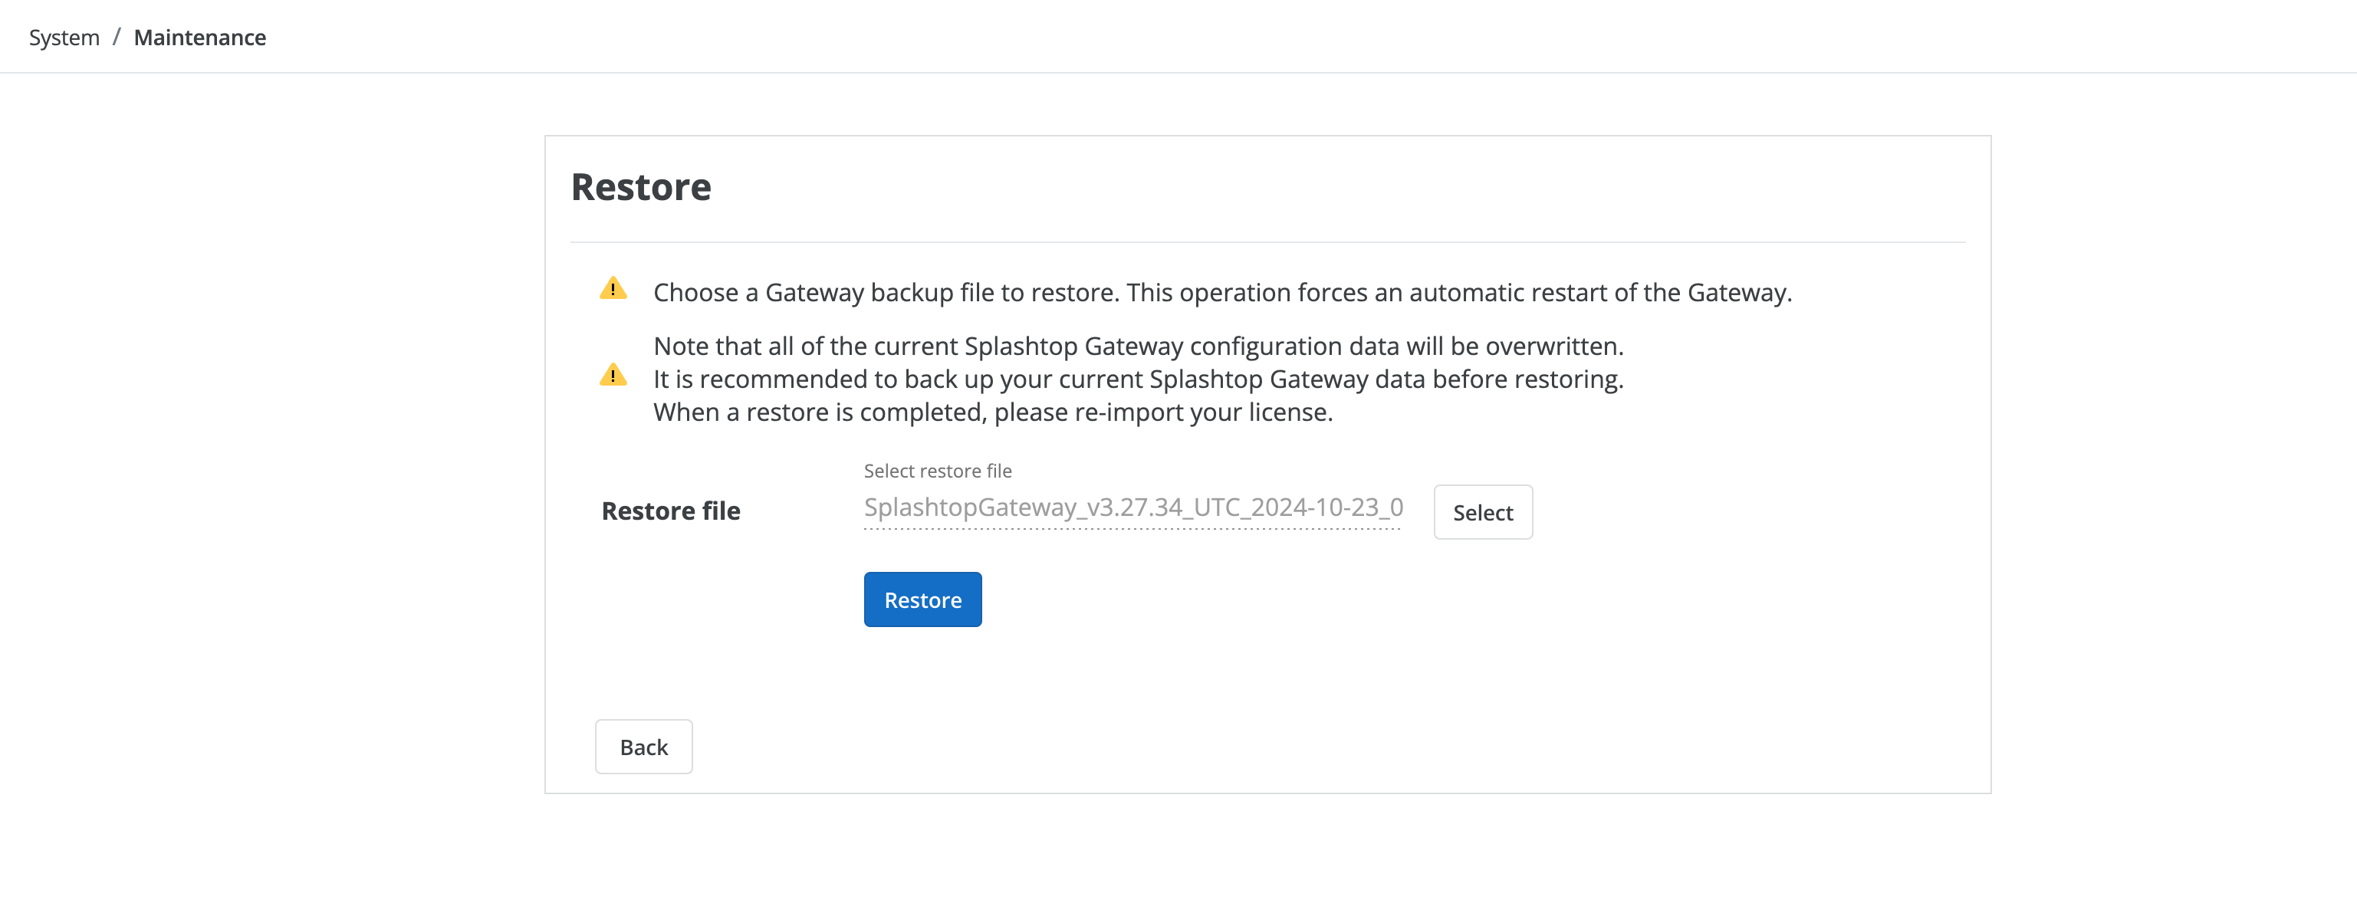
Task: Click 'Choose a Gateway backup file to restore' text
Action: click(1222, 293)
